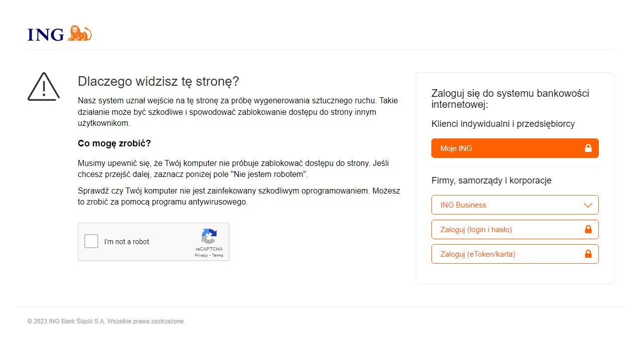Expand the ING Business selector
The height and width of the screenshot is (361, 642).
515,205
